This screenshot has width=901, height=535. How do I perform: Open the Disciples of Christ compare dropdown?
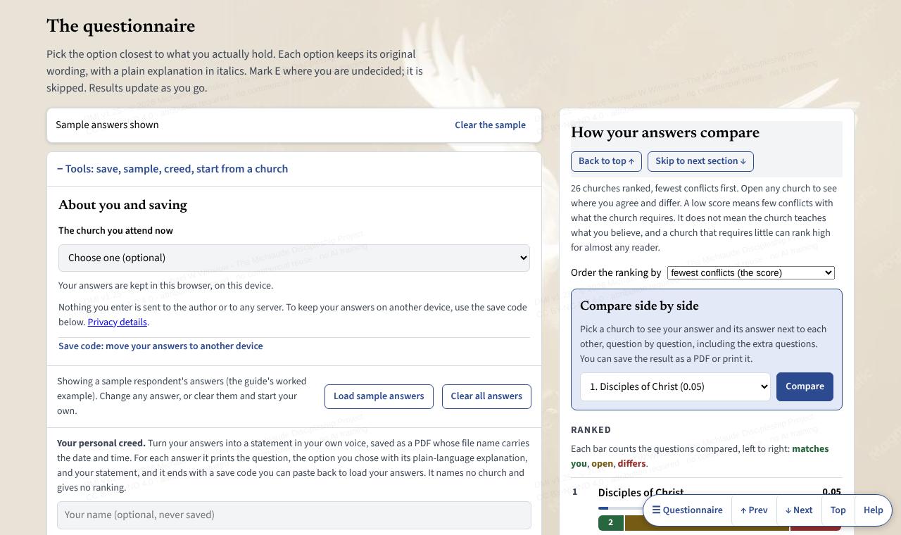click(x=675, y=386)
